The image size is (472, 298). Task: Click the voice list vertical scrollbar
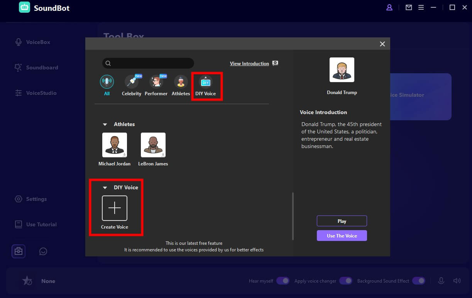coord(293,215)
